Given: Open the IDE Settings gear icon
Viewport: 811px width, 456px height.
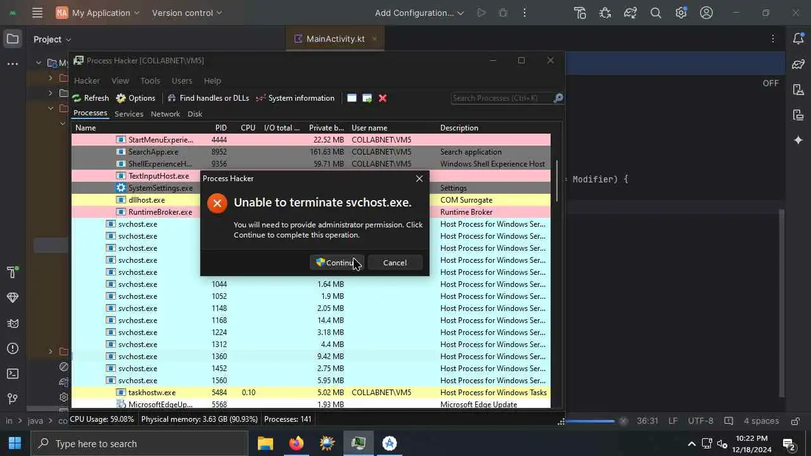Looking at the screenshot, I should pyautogui.click(x=681, y=13).
